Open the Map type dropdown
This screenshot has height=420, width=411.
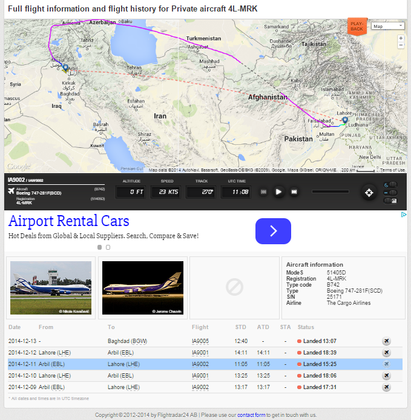[x=388, y=26]
